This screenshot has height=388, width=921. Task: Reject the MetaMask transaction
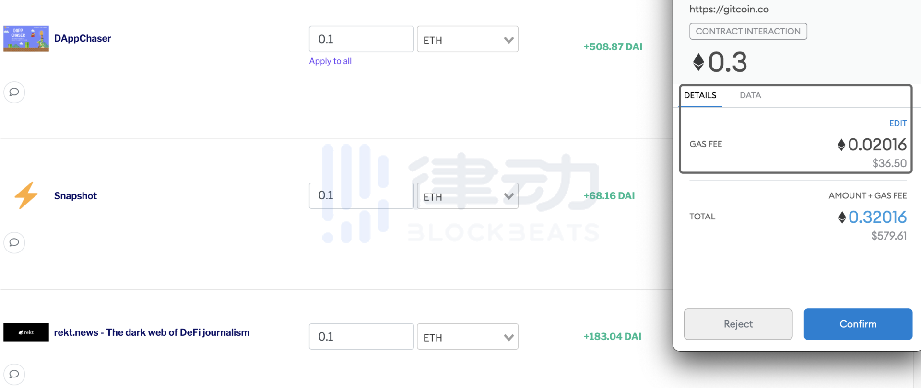click(738, 324)
